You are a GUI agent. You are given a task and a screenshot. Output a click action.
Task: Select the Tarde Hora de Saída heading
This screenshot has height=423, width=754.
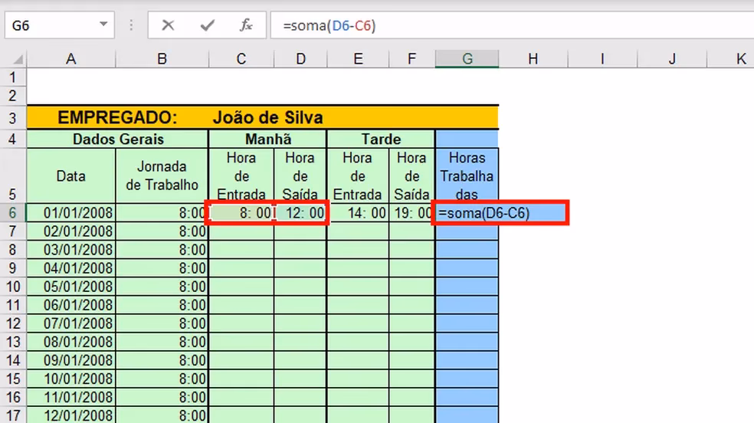(x=411, y=175)
